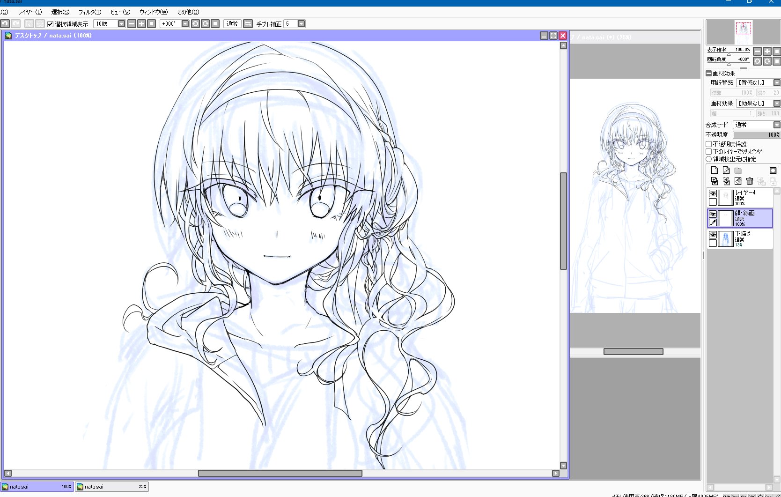This screenshot has height=497, width=781.
Task: Create a new layer folder
Action: coord(738,171)
